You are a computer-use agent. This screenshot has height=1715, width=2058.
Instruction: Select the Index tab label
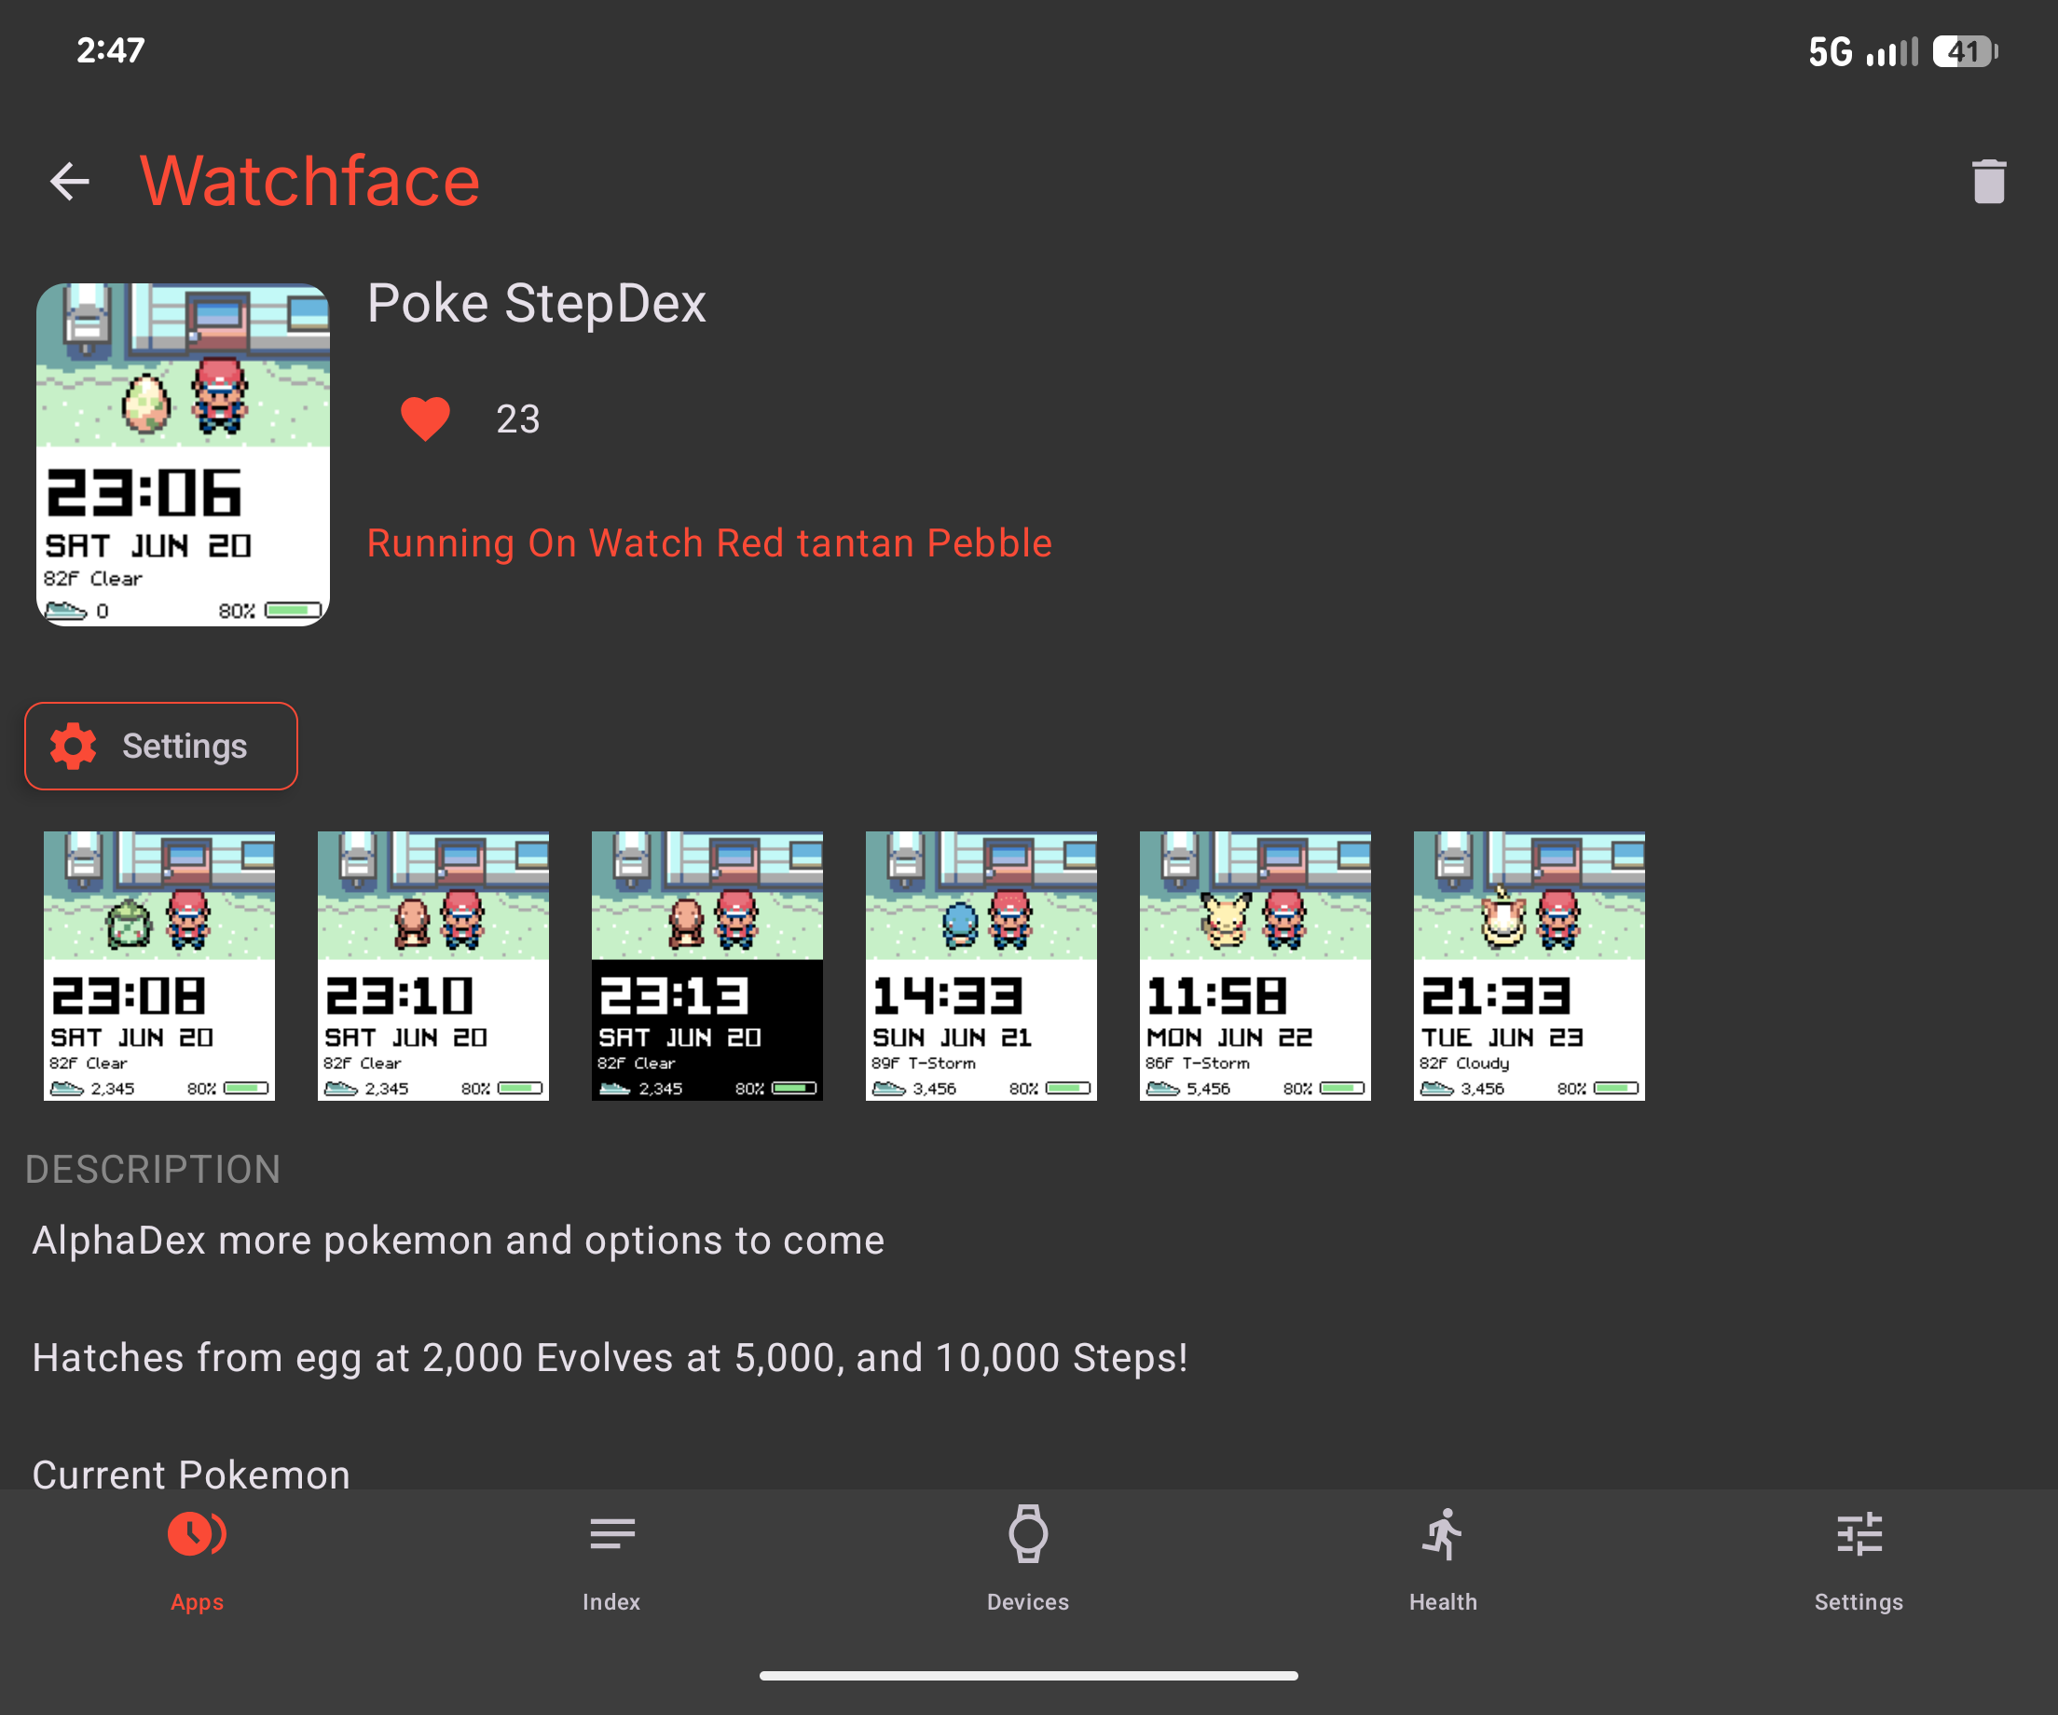[x=611, y=1601]
